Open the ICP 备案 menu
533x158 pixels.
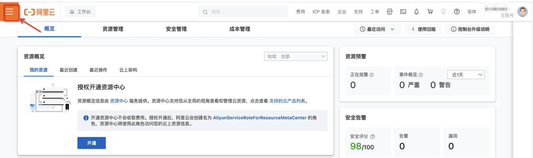[321, 12]
